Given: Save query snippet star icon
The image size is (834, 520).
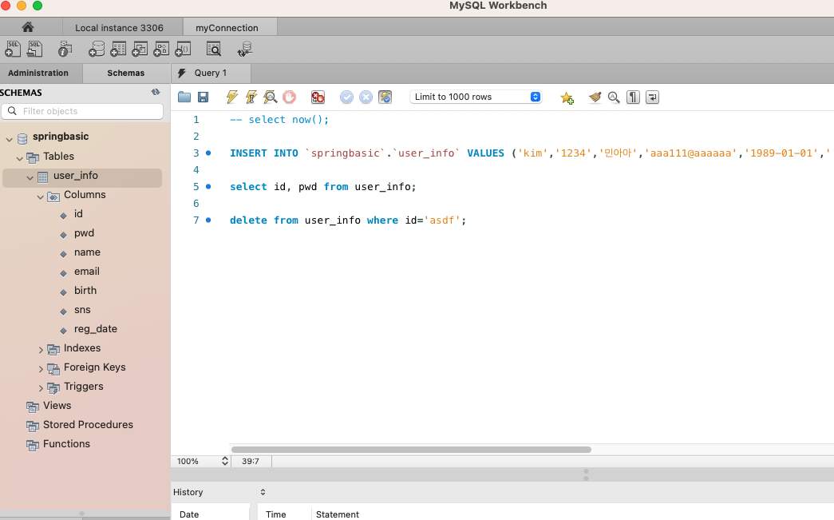Looking at the screenshot, I should (x=567, y=97).
